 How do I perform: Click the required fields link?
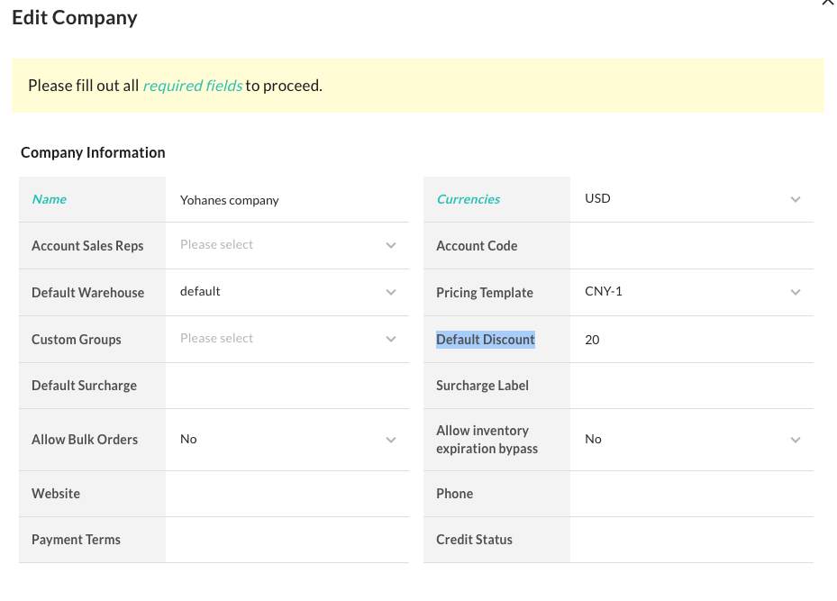tap(192, 86)
